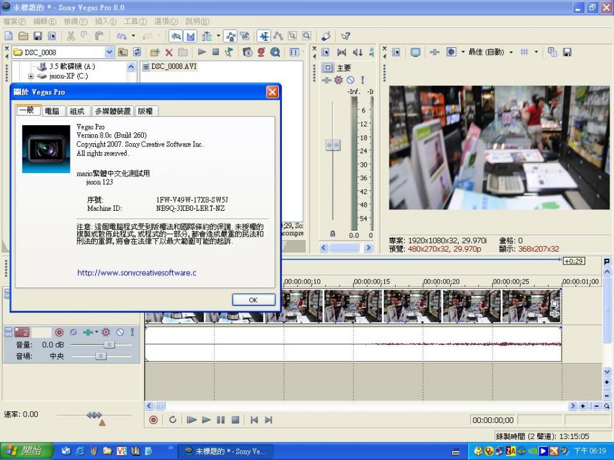The height and width of the screenshot is (460, 614).
Task: Adjust the track 音量 volume slider
Action: (109, 344)
